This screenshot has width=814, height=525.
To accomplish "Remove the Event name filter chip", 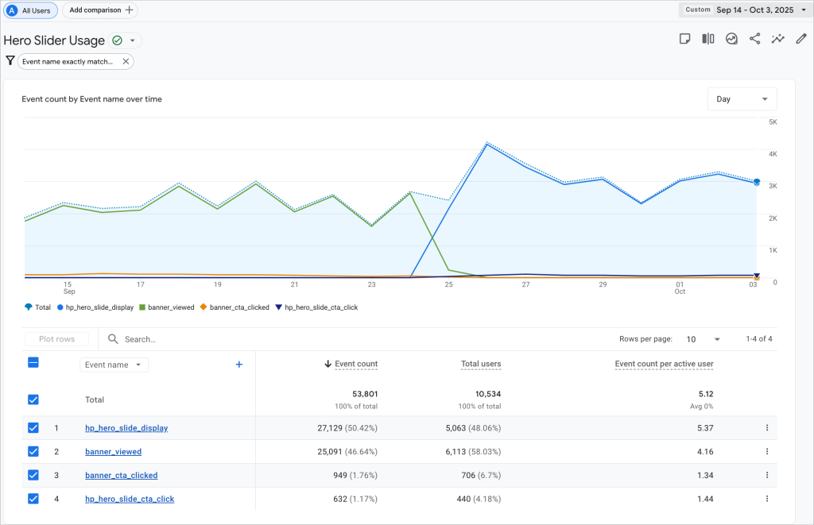I will [x=126, y=61].
